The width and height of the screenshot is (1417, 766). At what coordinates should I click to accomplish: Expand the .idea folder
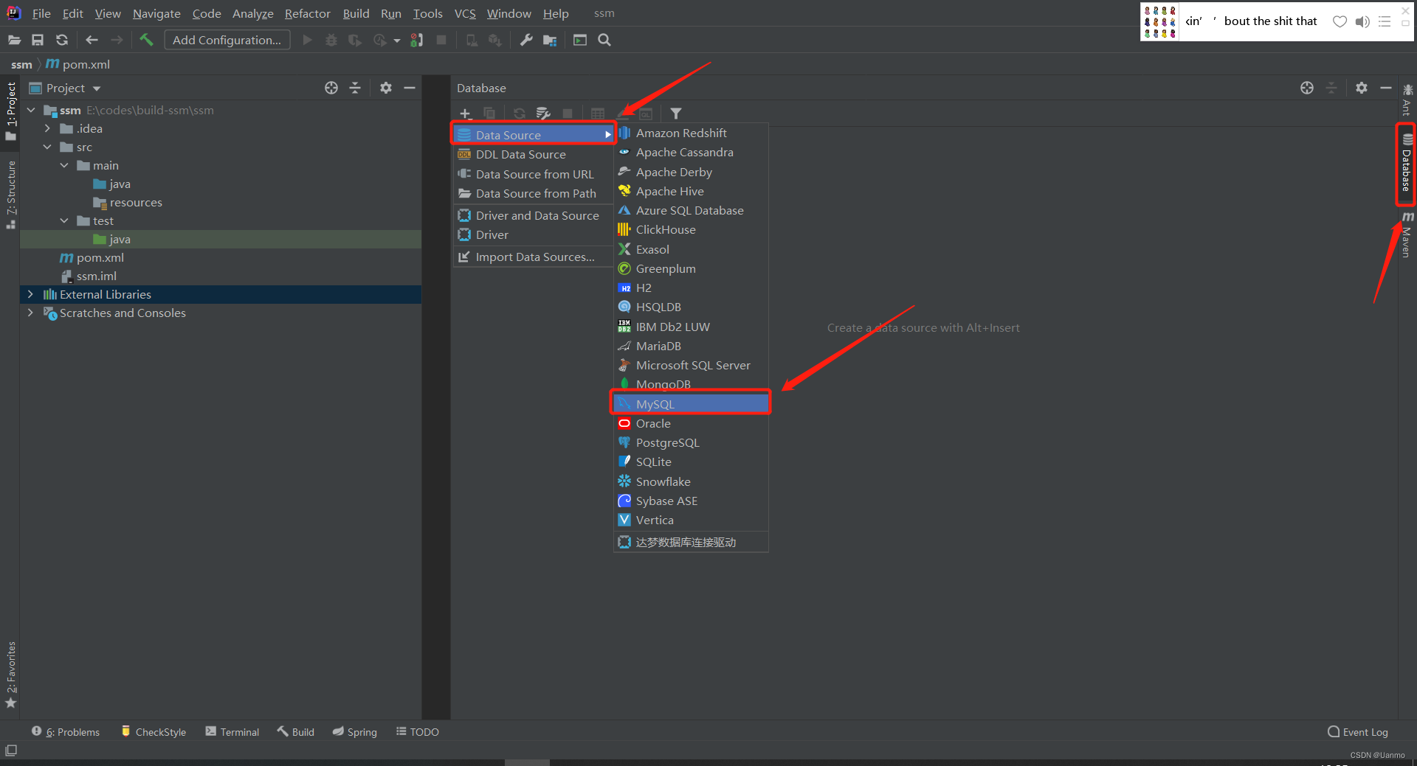(x=47, y=128)
